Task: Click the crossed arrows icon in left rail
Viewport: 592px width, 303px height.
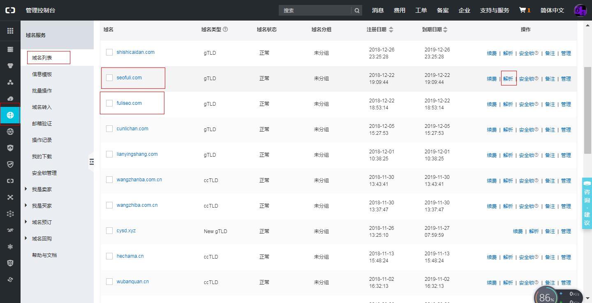Action: [x=10, y=197]
